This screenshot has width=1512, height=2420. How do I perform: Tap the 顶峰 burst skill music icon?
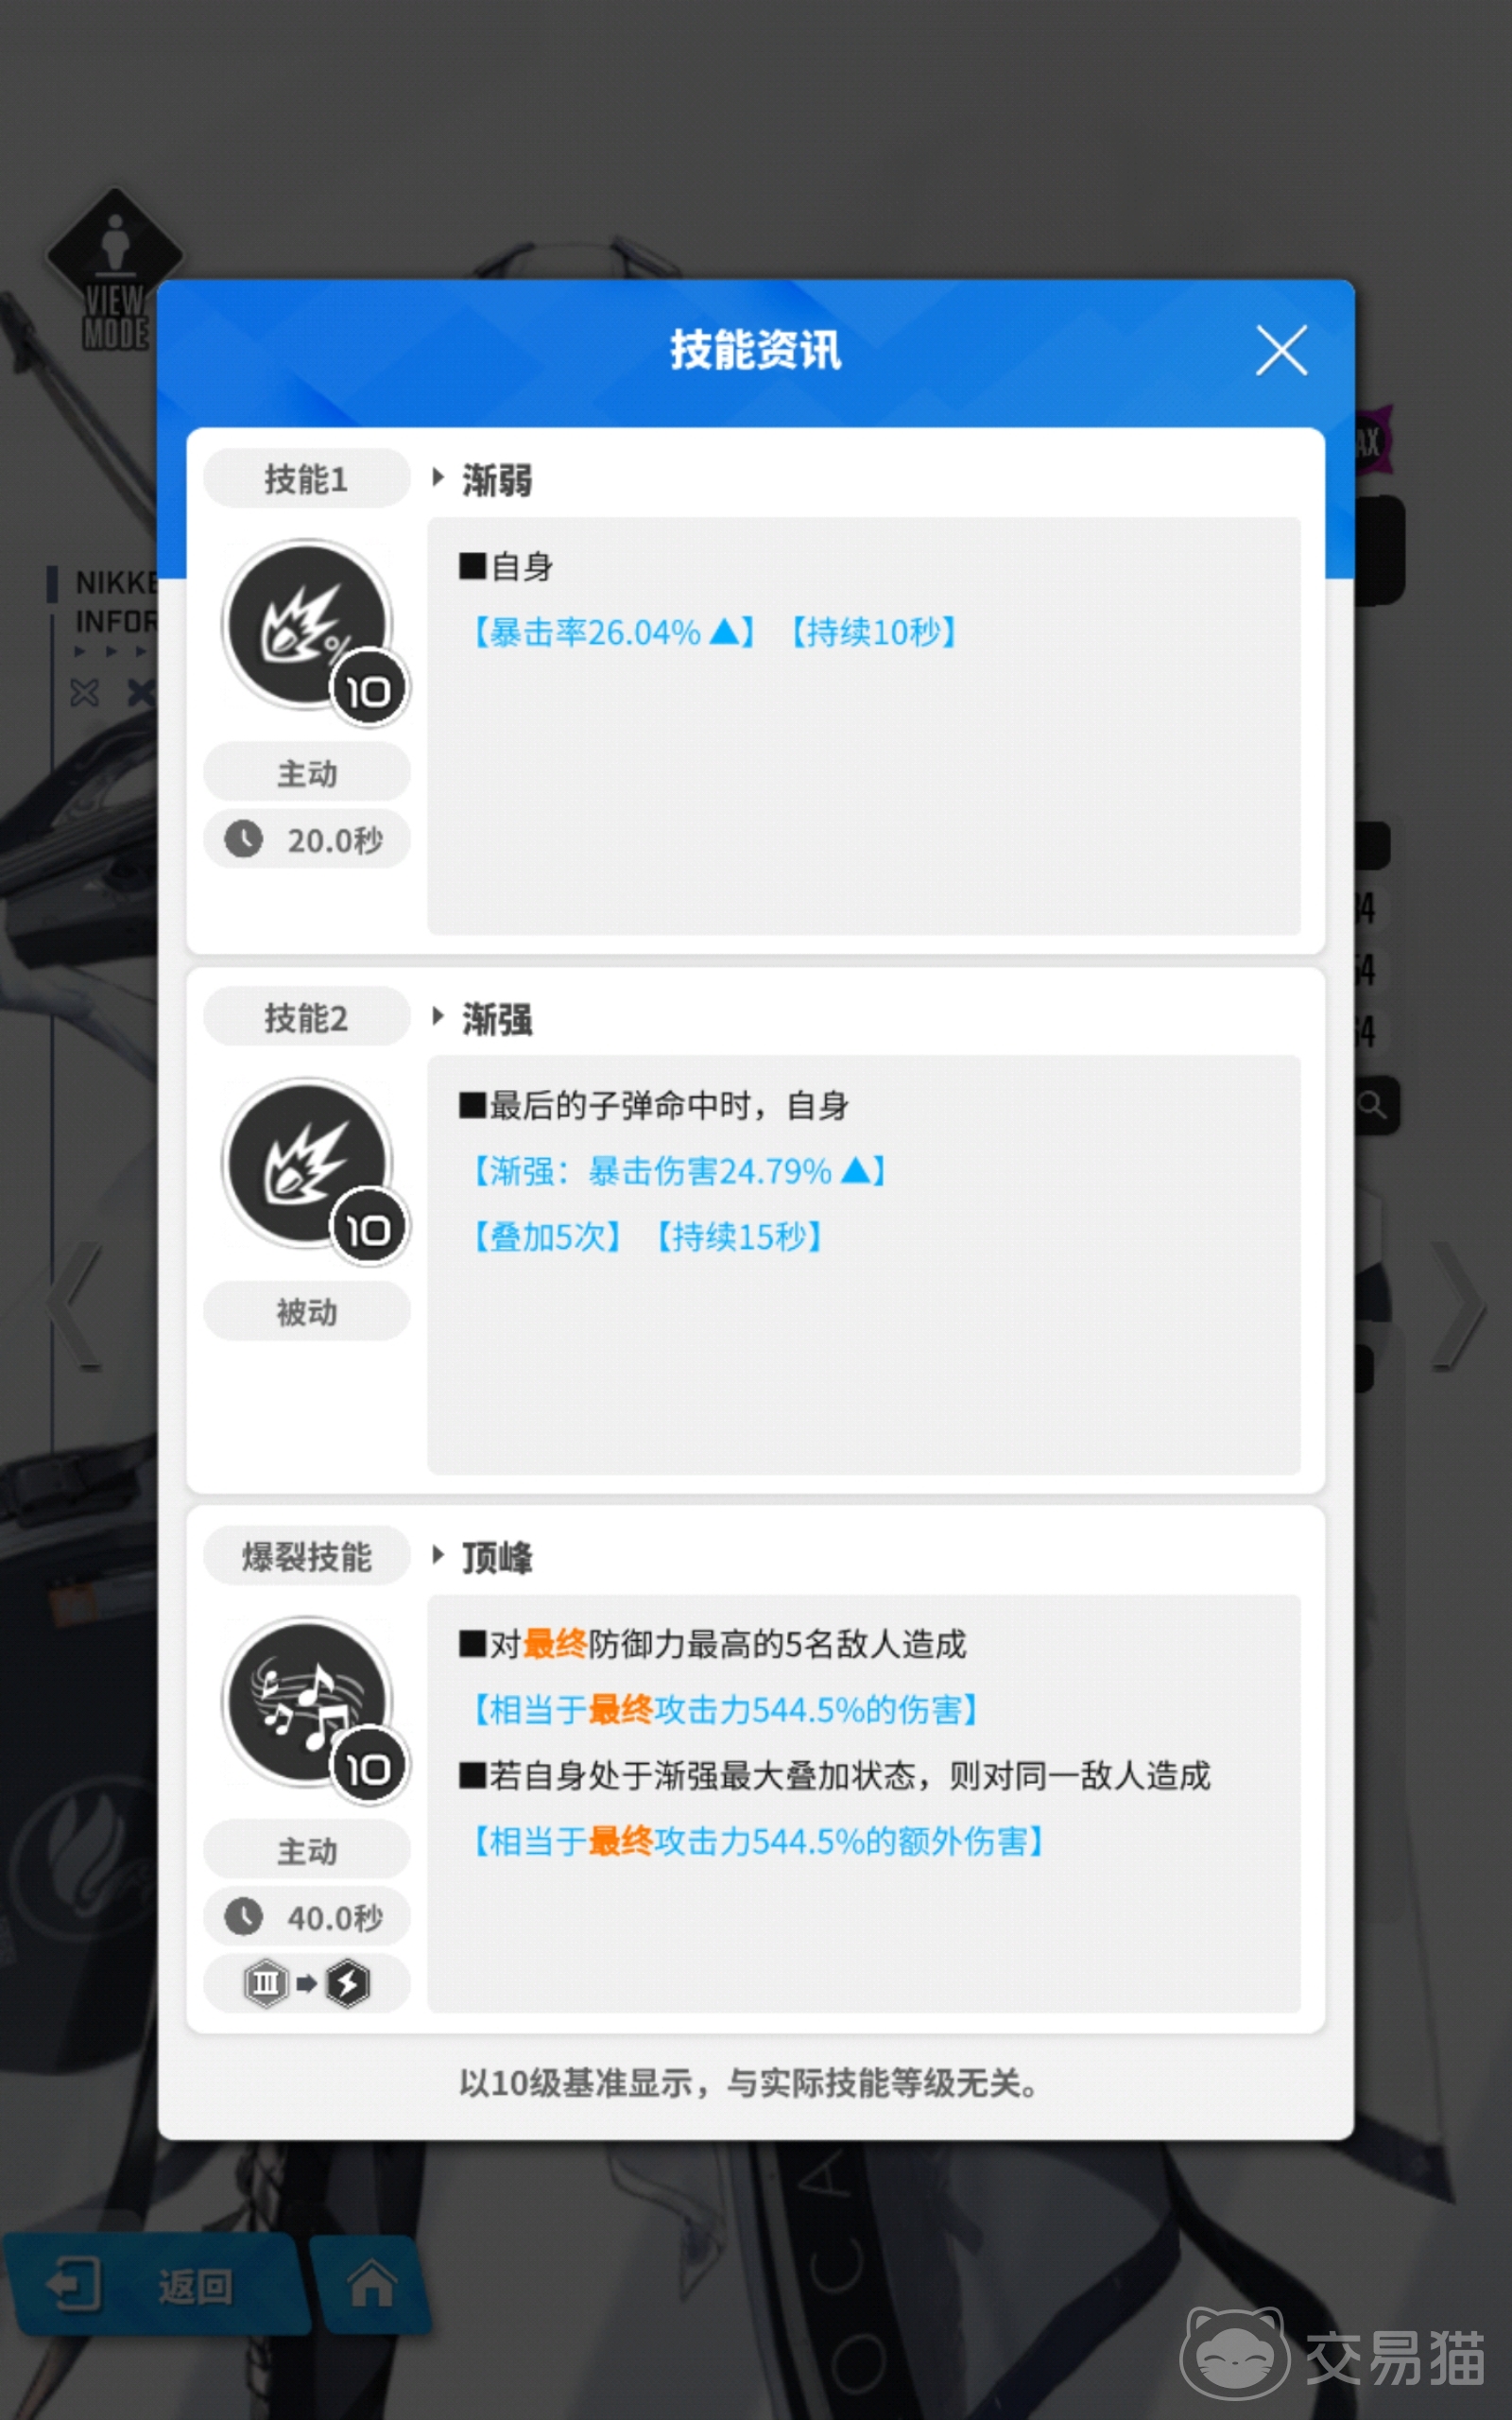(308, 1703)
